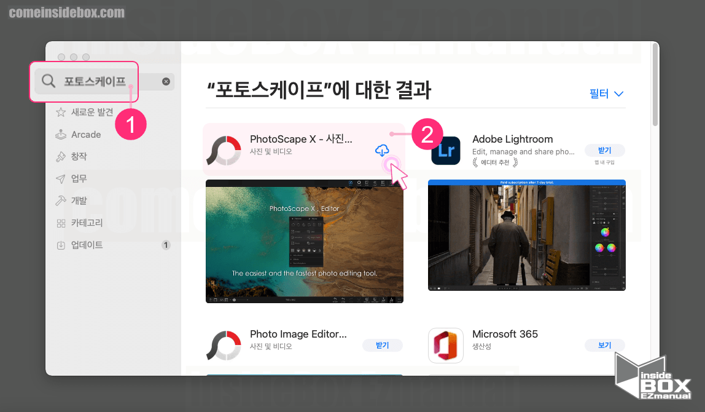
Task: Click the Adobe Lightroom Lr icon
Action: point(446,151)
